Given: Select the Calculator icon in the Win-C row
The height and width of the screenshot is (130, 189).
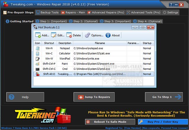Looking at the screenshot, I should 38,54.
